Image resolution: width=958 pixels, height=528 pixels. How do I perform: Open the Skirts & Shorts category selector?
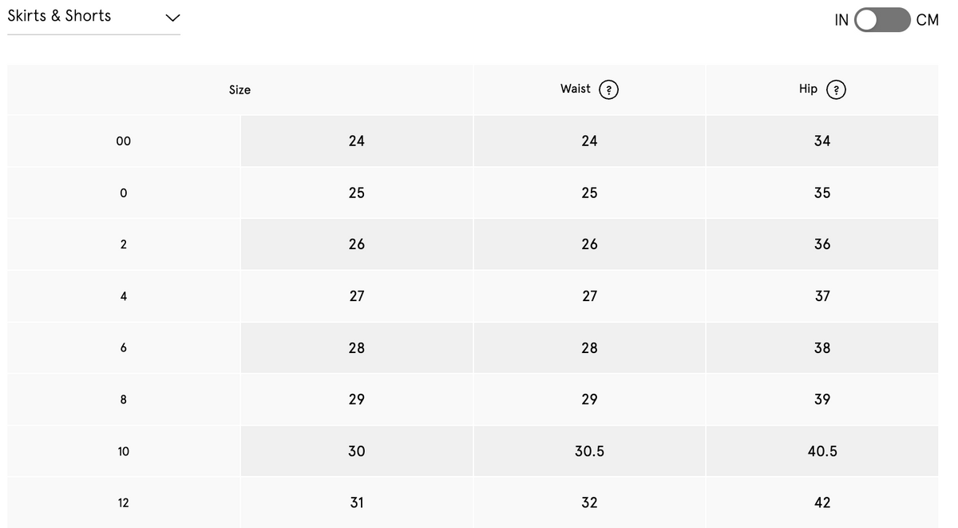(94, 18)
